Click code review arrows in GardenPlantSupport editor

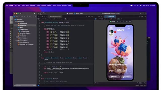click(87, 16)
